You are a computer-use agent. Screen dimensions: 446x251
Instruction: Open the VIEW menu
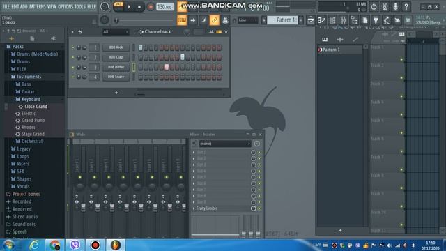pos(52,6)
